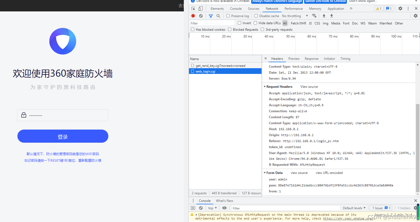Screen dimensions: 420x222
Task: Check 3rd-party requests checkbox
Action: click(262, 29)
